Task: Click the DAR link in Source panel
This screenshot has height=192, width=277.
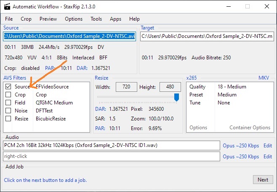Action: tap(82, 68)
